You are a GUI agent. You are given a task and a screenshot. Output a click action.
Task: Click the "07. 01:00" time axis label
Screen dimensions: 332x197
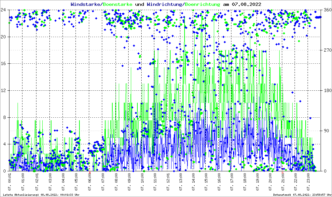(23, 182)
